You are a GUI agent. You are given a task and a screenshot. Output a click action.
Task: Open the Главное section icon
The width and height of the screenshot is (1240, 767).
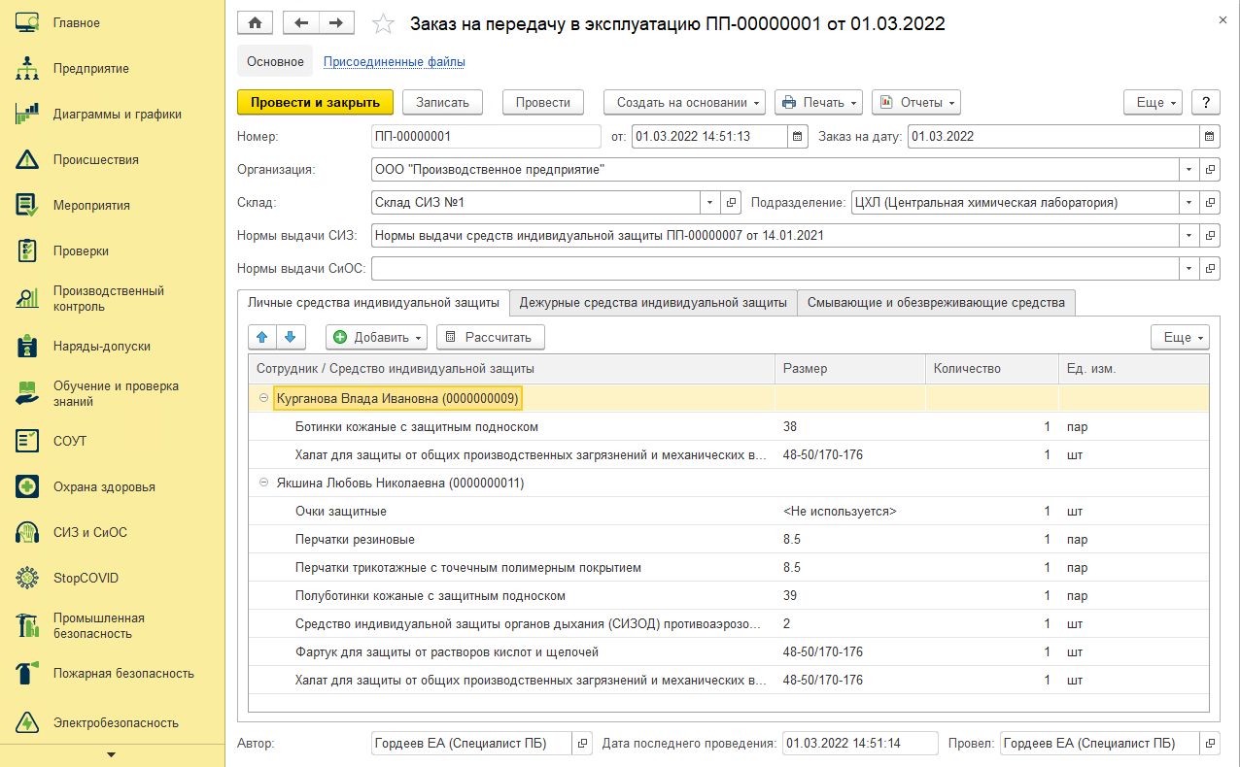pos(27,22)
